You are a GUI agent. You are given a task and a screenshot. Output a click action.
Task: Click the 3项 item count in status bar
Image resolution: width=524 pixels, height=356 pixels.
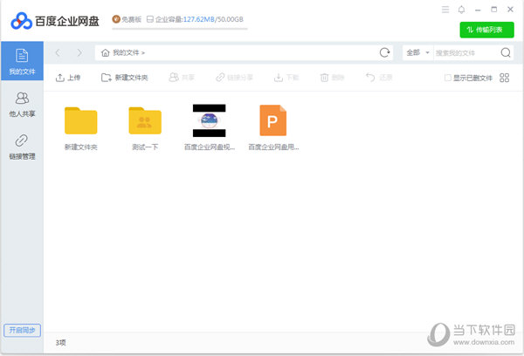click(61, 343)
